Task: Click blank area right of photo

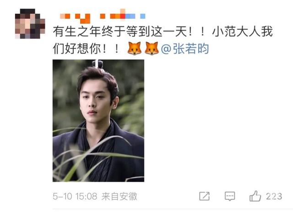Action: [217, 121]
